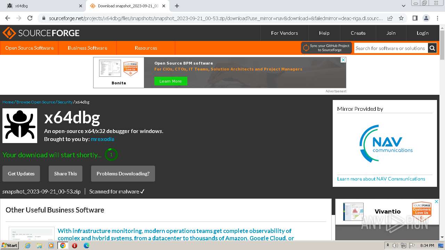Select the Download snapshot tab
Image resolution: width=445 pixels, height=250 pixels.
pos(128,6)
